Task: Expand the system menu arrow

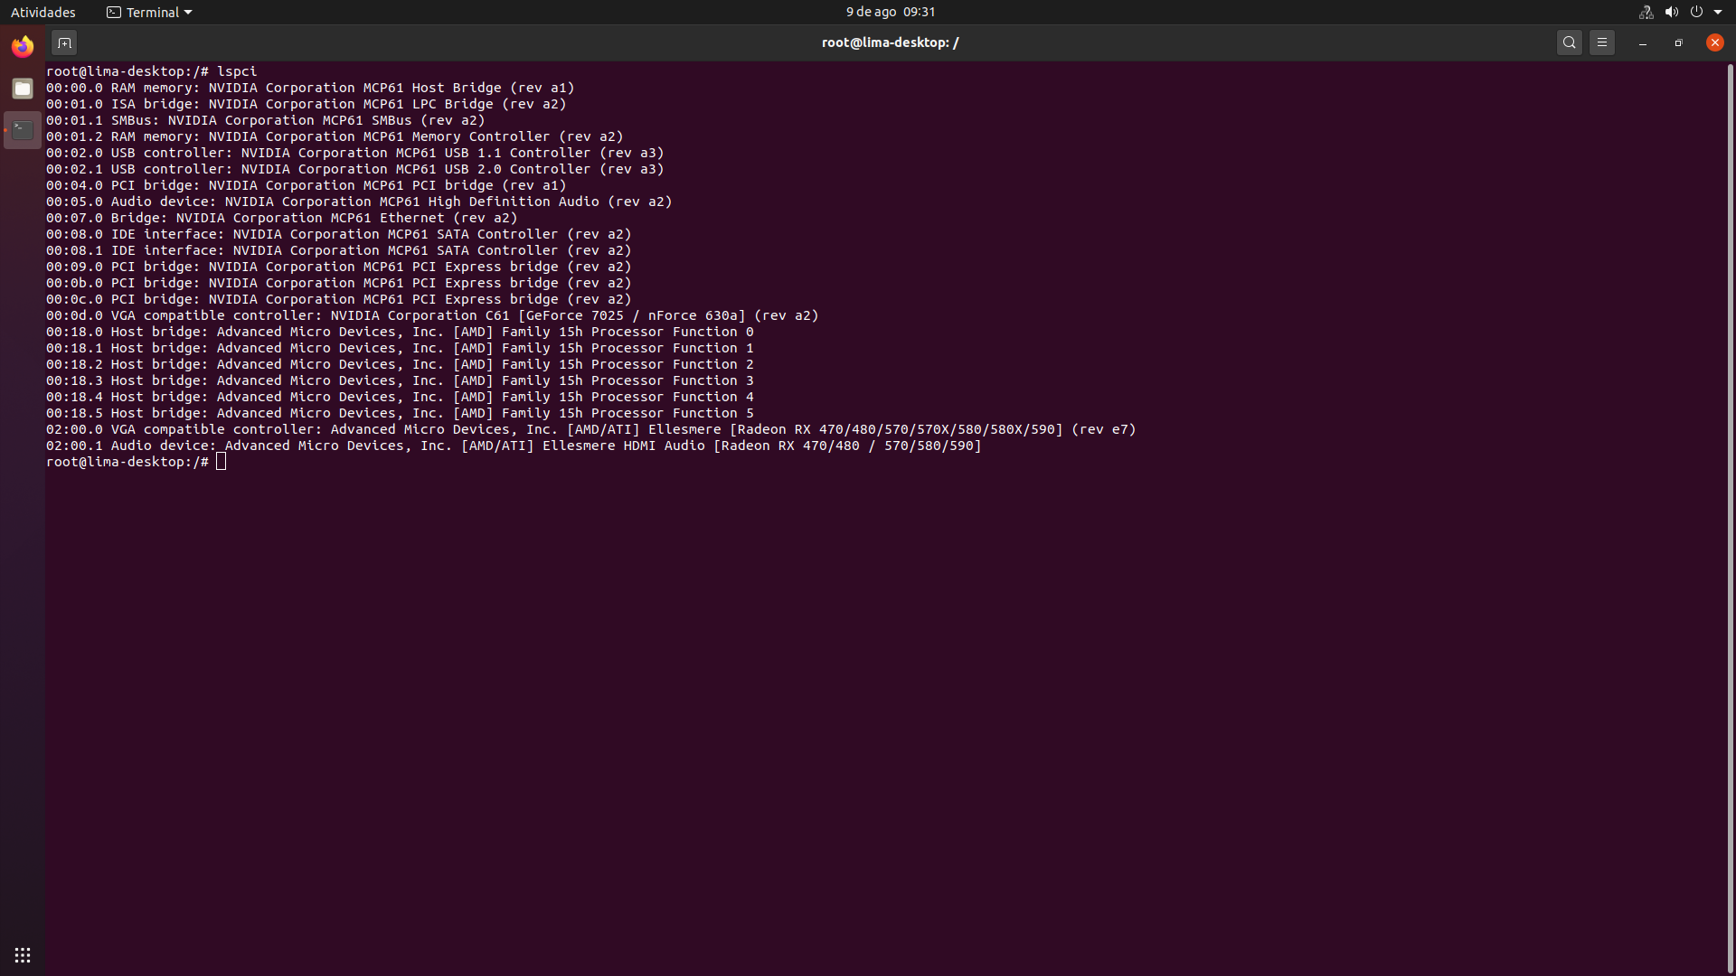Action: point(1718,13)
